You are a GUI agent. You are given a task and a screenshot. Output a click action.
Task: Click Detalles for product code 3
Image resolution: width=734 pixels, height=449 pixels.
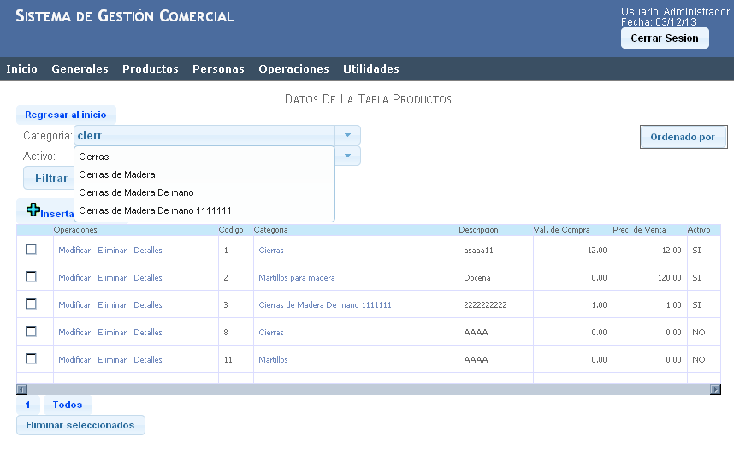(x=148, y=305)
